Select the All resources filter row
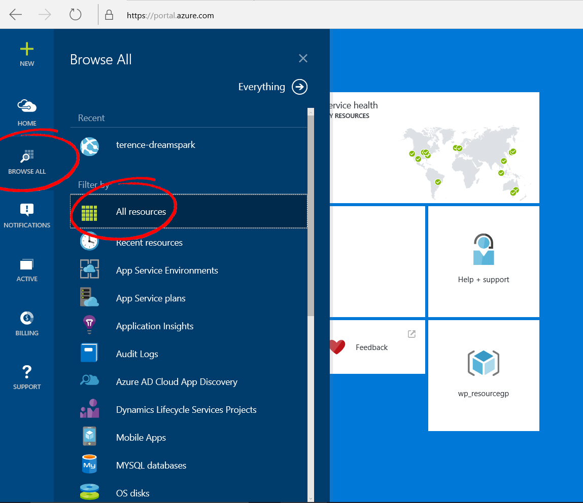This screenshot has height=503, width=583. [x=189, y=211]
